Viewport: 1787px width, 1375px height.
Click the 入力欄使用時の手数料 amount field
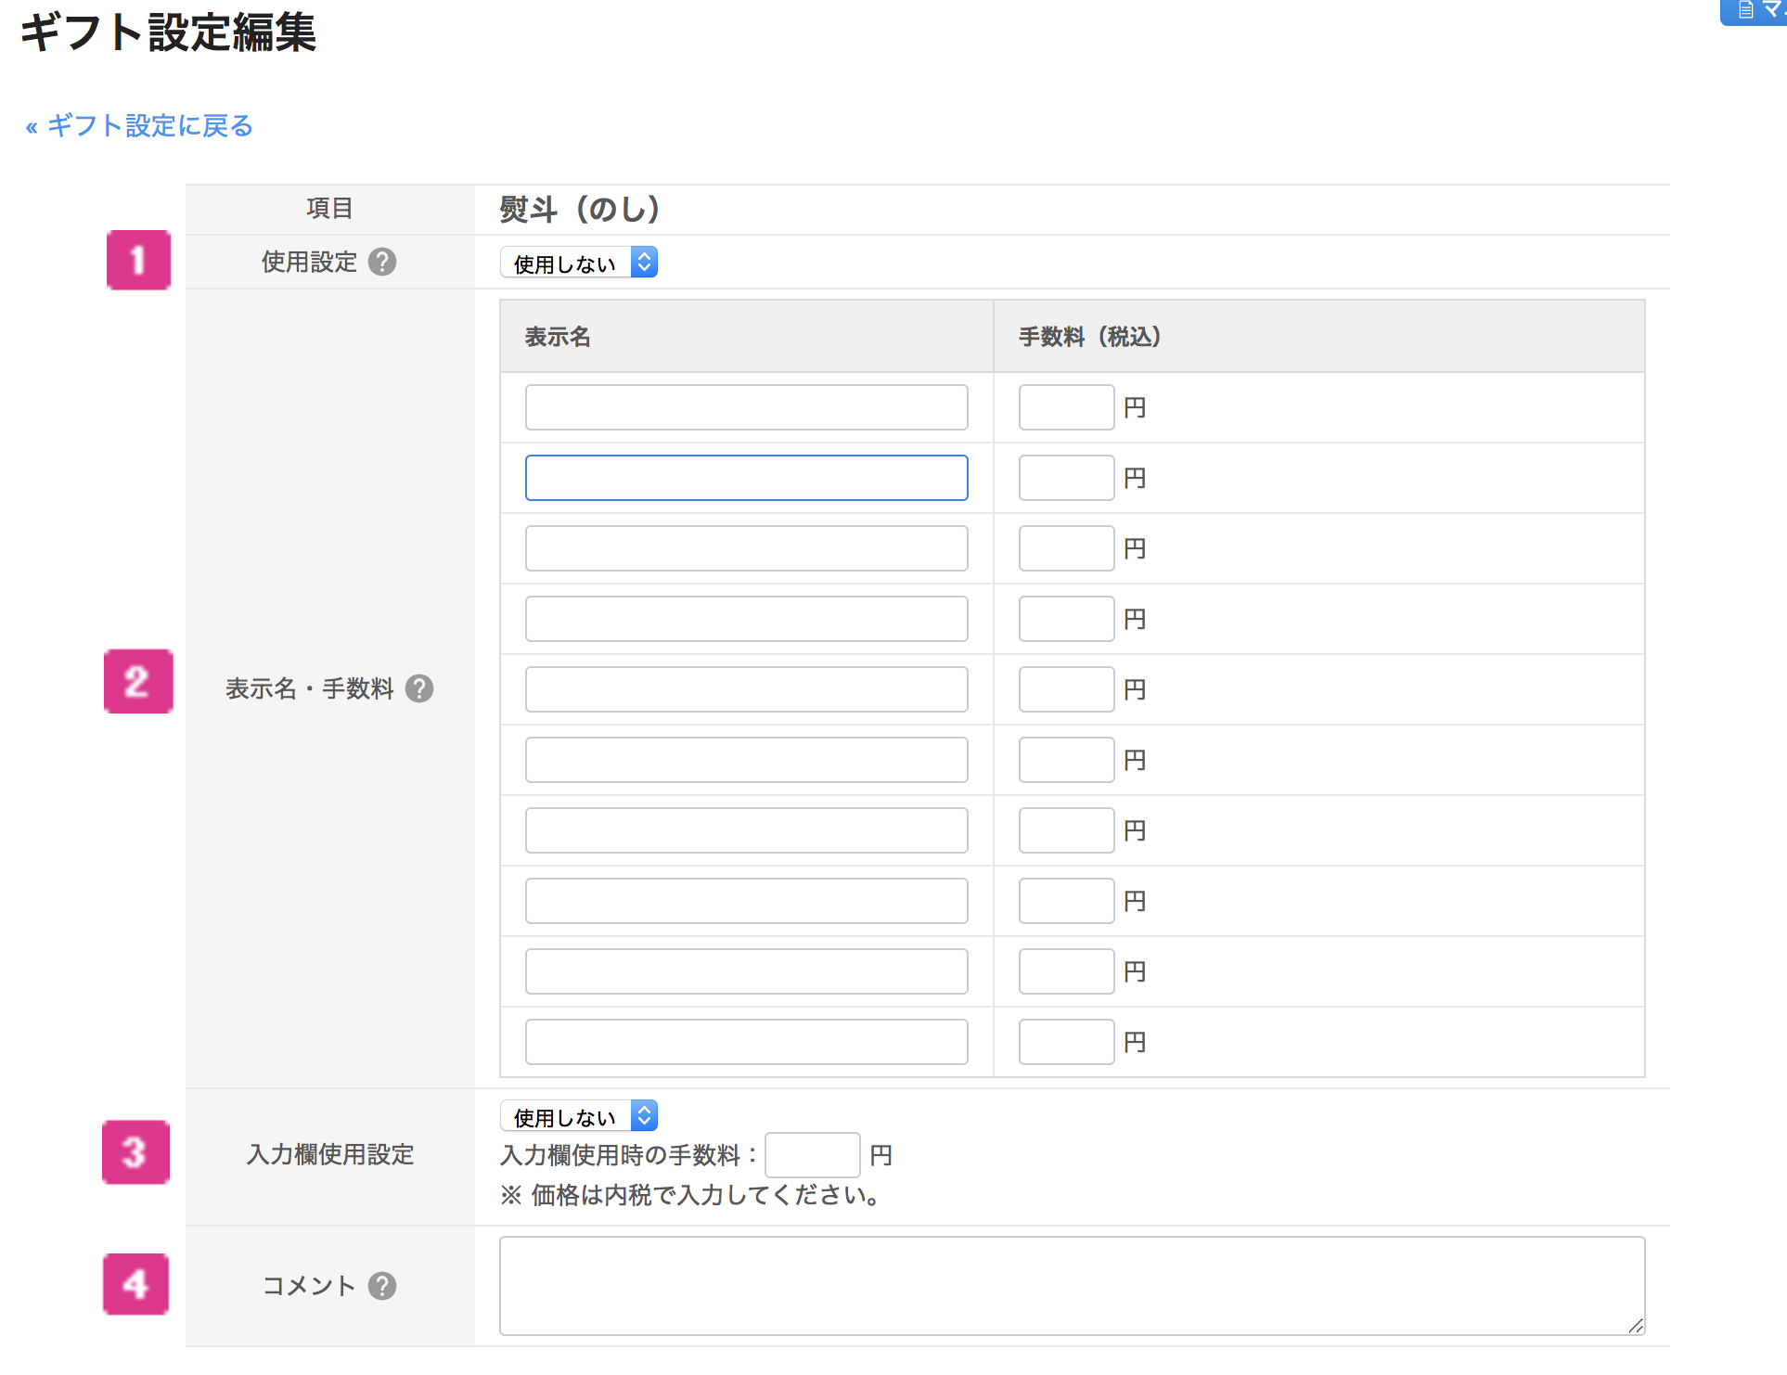(x=813, y=1155)
